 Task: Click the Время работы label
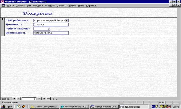click(16, 33)
